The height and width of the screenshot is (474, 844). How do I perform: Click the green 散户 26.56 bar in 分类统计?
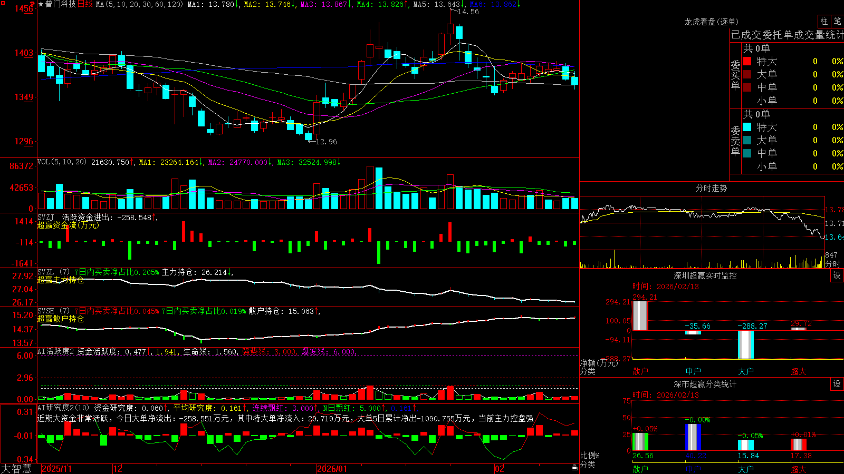(640, 441)
